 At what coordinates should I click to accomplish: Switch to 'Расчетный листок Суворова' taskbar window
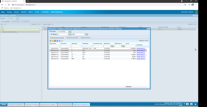[x=49, y=105]
